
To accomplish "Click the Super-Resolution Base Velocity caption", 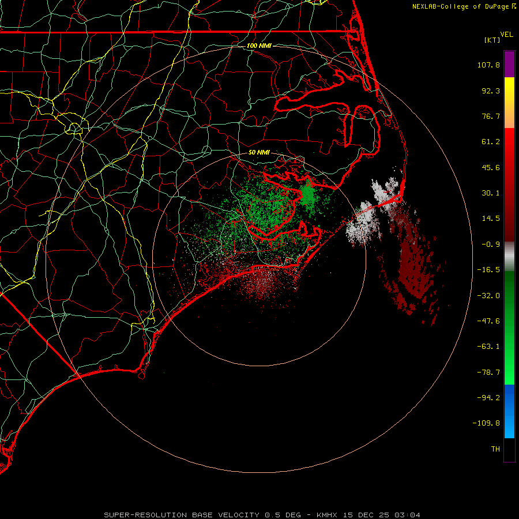I will [262, 515].
